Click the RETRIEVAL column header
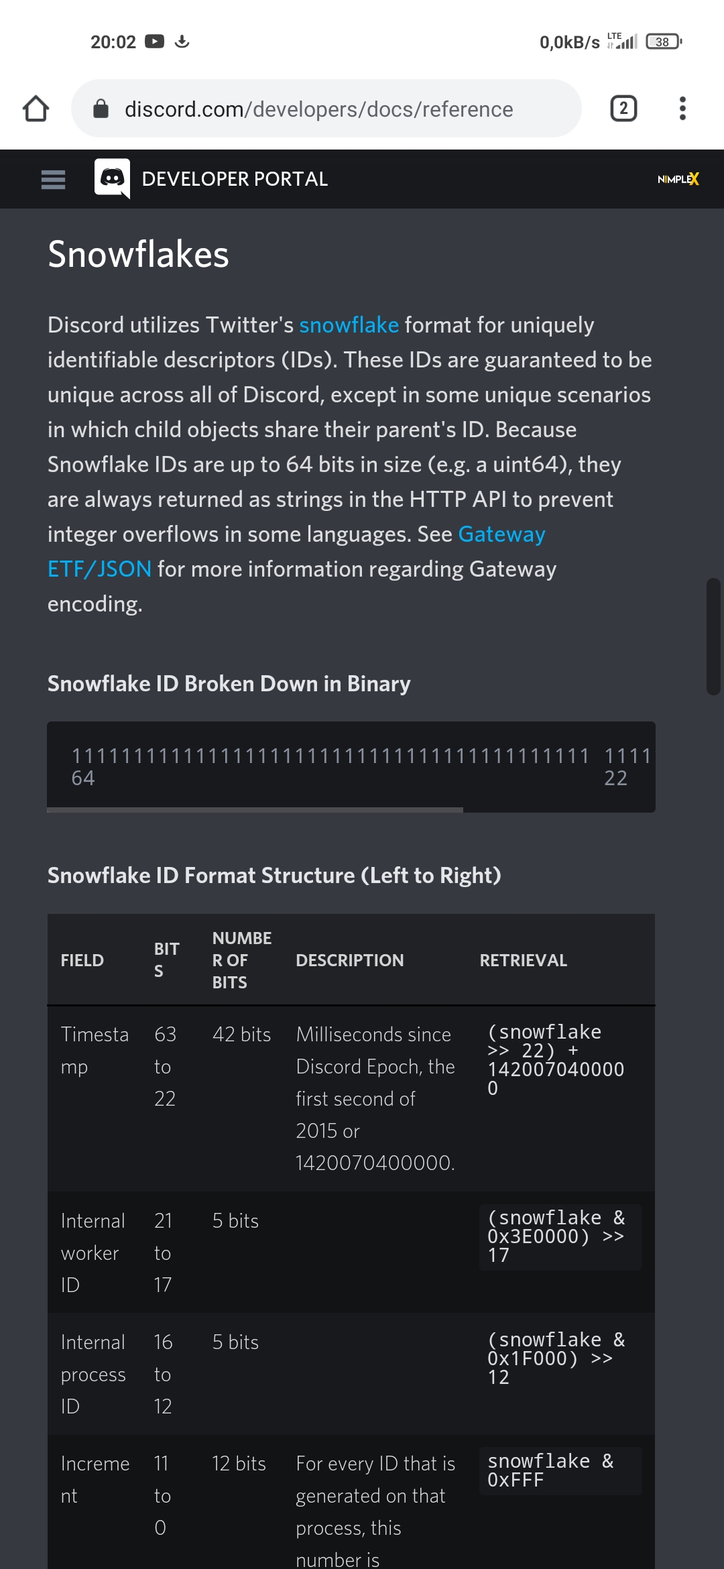Viewport: 724px width, 1569px height. tap(524, 960)
